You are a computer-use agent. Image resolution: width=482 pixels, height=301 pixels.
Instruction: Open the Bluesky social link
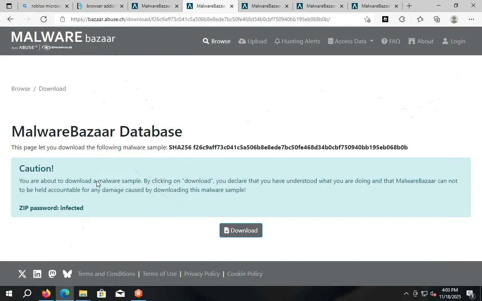pos(67,274)
